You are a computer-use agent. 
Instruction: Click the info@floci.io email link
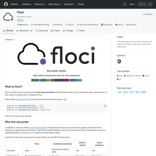131,25
